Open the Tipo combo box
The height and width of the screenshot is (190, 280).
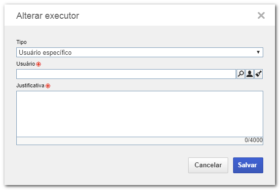(140, 52)
